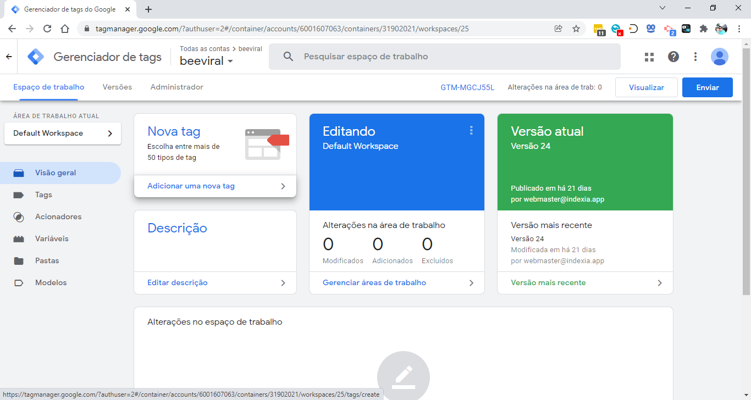
Task: Expand the Default Workspace selector
Action: [x=63, y=134]
